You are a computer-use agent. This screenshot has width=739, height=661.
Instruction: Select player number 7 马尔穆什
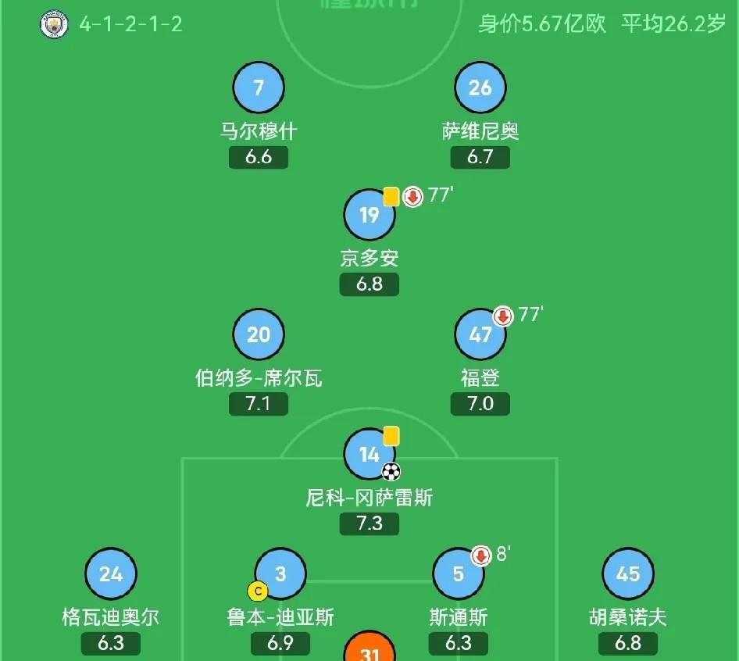pyautogui.click(x=259, y=88)
